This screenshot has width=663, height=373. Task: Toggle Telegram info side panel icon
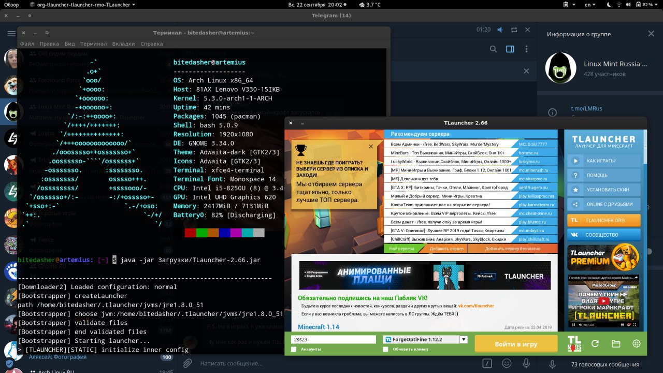[x=510, y=49]
